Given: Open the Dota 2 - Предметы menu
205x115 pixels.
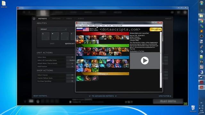Looking at the screenshot, I should coord(95,26).
